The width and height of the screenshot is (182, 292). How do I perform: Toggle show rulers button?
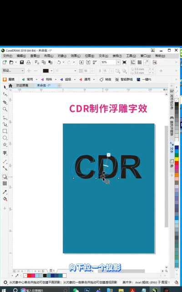[133, 62]
